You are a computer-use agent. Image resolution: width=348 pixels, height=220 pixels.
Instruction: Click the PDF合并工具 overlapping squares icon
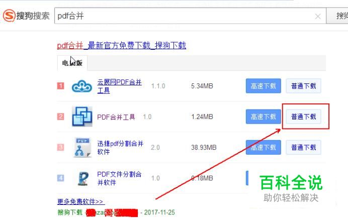tap(82, 117)
